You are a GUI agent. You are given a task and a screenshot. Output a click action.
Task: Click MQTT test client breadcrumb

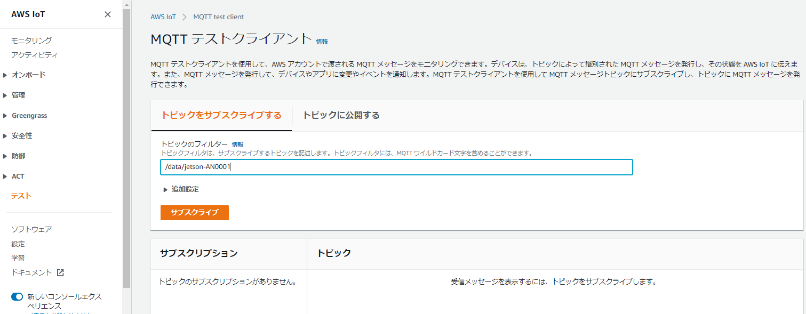click(219, 17)
